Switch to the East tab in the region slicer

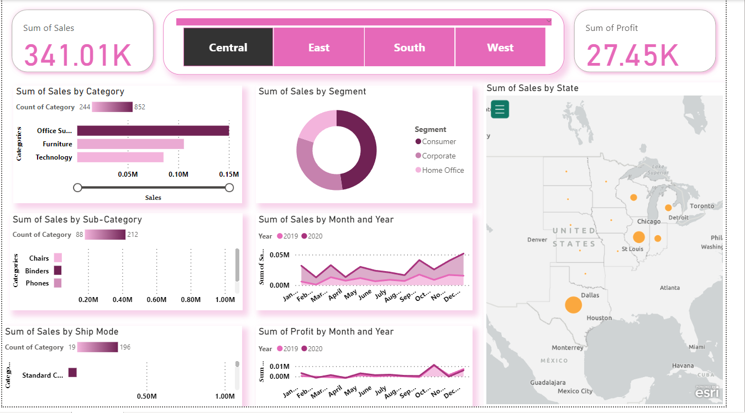[318, 47]
